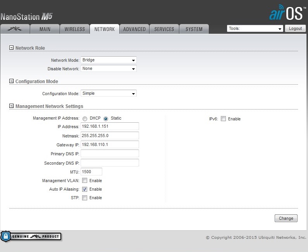Open the Ubiquiti logo tab
This screenshot has width=308, height=252.
[x=15, y=29]
